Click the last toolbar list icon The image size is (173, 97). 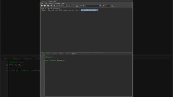click(x=112, y=6)
